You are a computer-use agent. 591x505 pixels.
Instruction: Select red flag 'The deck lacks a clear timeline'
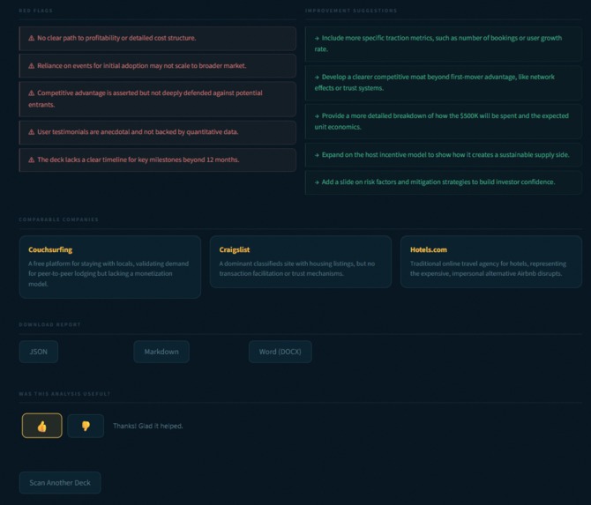point(138,160)
